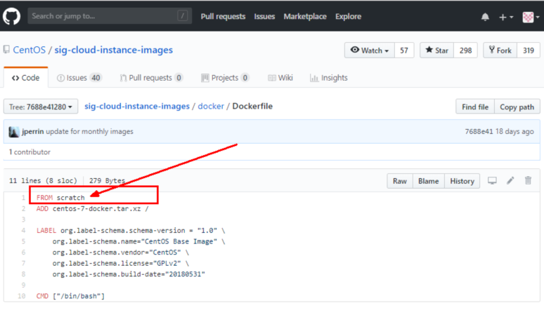Open the user avatar menu
Screen dimensions: 544x310
coord(531,17)
